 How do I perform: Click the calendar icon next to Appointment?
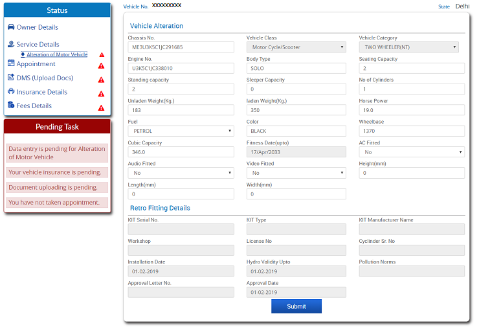tap(11, 63)
